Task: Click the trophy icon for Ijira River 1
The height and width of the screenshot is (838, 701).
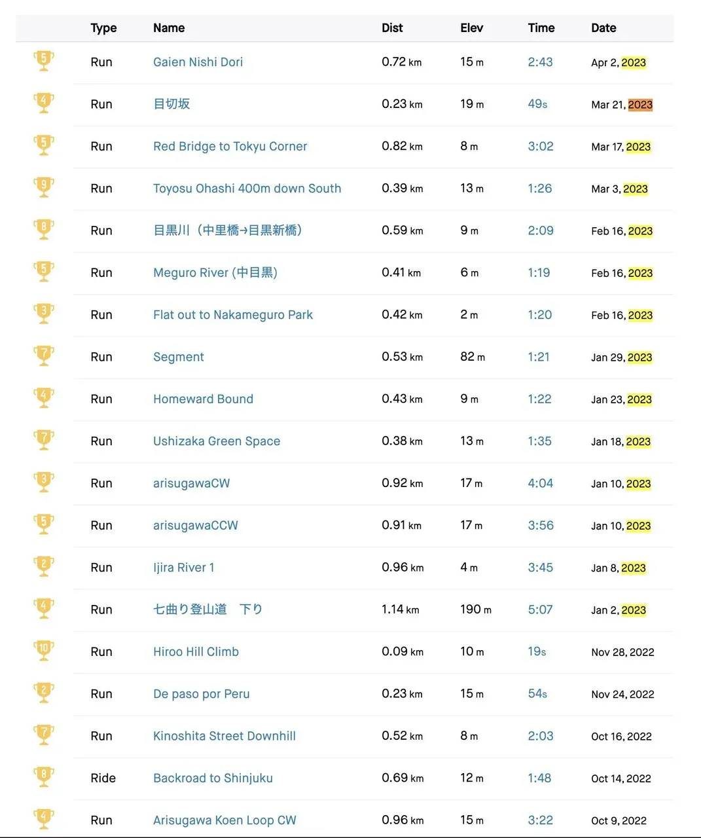Action: [x=44, y=566]
